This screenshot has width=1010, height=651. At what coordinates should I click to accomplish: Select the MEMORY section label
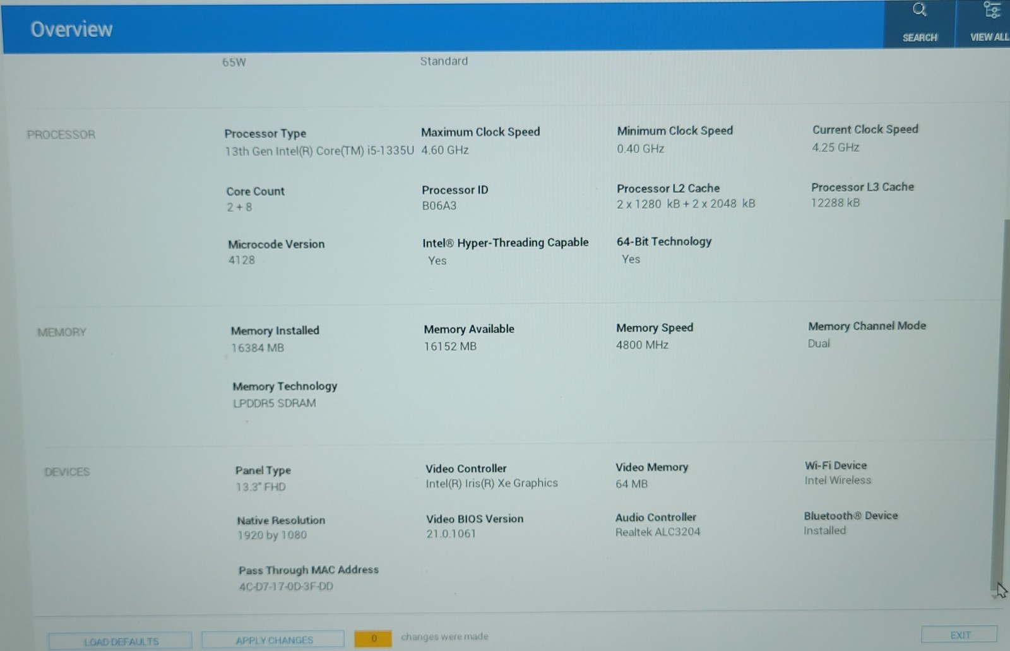click(61, 332)
